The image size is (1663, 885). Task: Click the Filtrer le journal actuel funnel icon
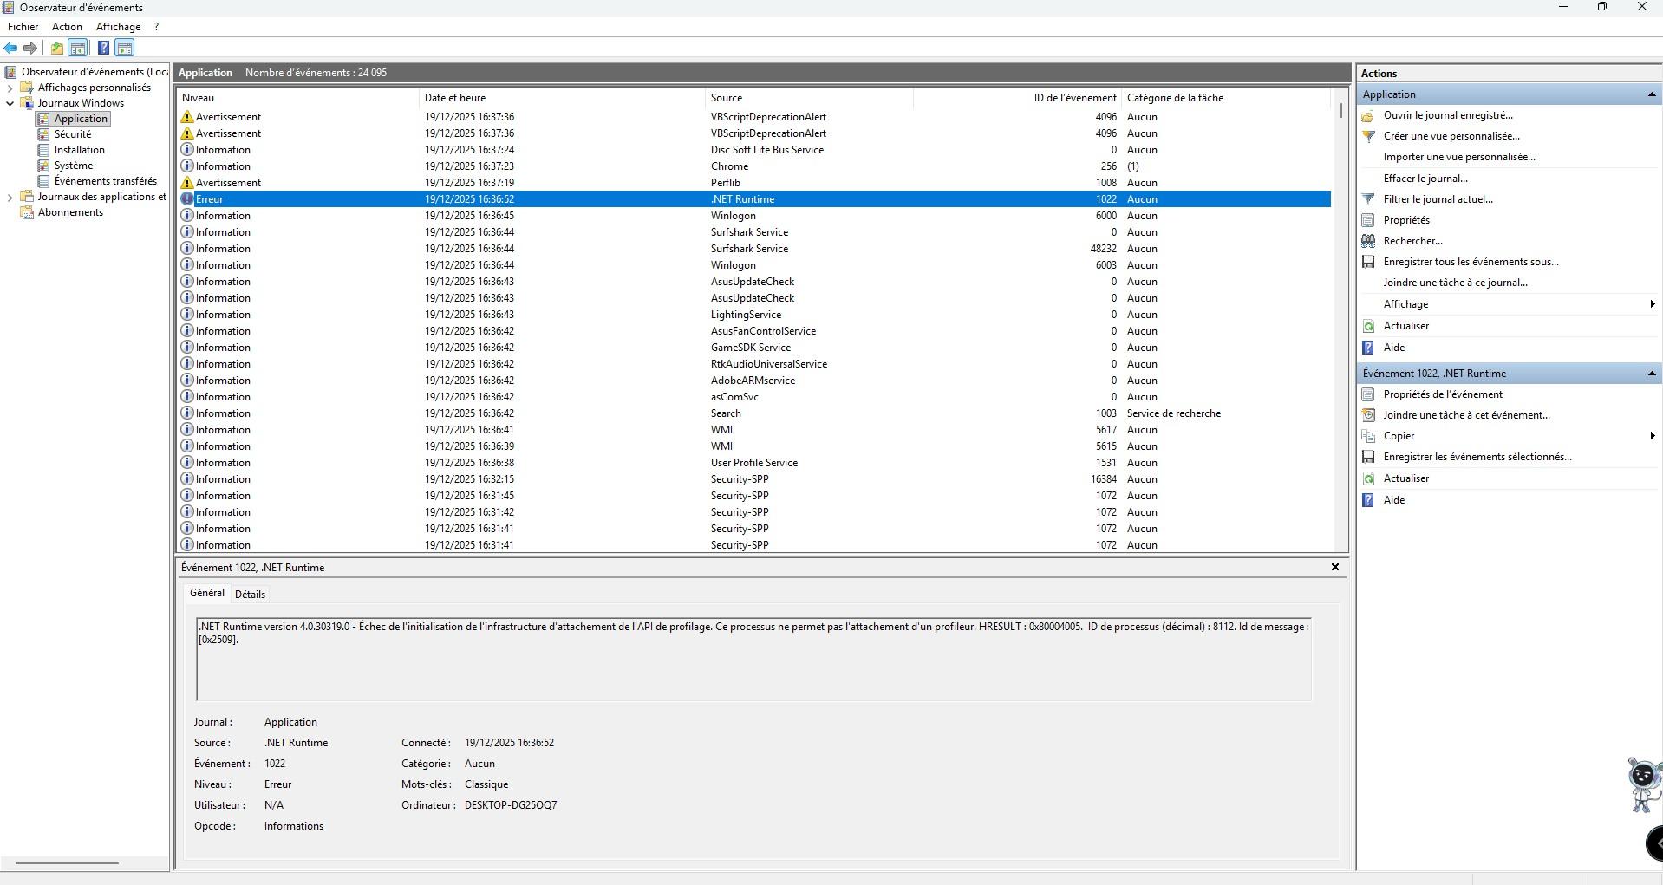point(1368,199)
